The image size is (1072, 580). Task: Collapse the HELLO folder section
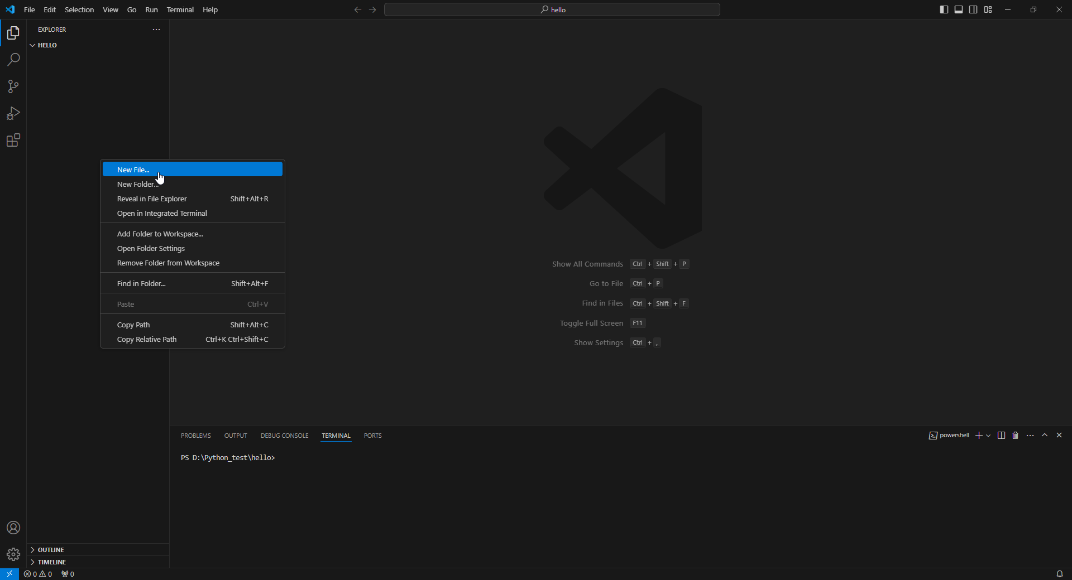point(98,45)
